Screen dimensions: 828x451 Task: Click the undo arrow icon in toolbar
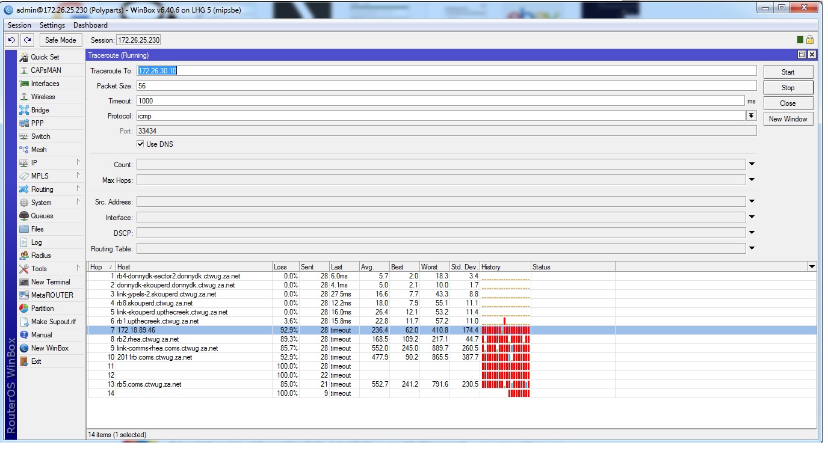coord(12,40)
